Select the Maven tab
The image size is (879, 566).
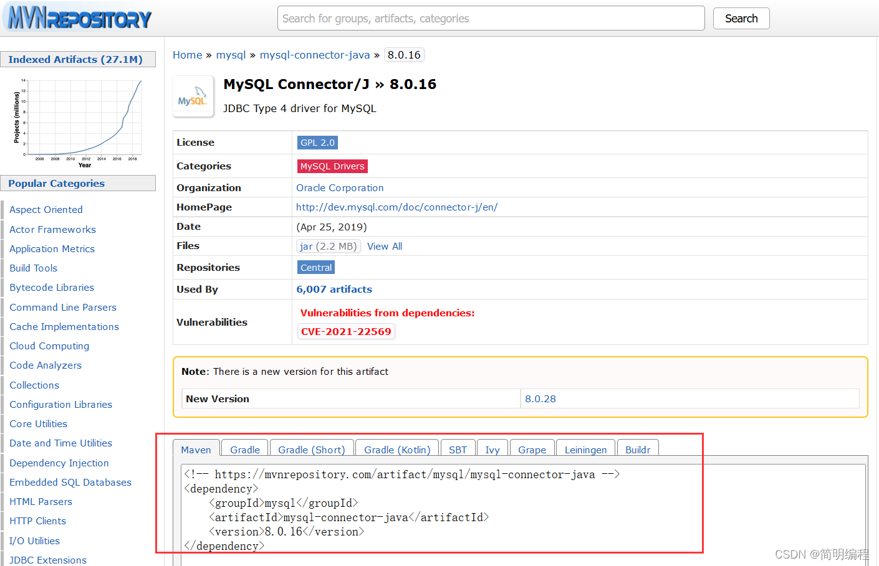(x=196, y=450)
